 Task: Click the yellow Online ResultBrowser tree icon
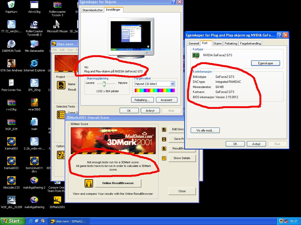(x=89, y=183)
